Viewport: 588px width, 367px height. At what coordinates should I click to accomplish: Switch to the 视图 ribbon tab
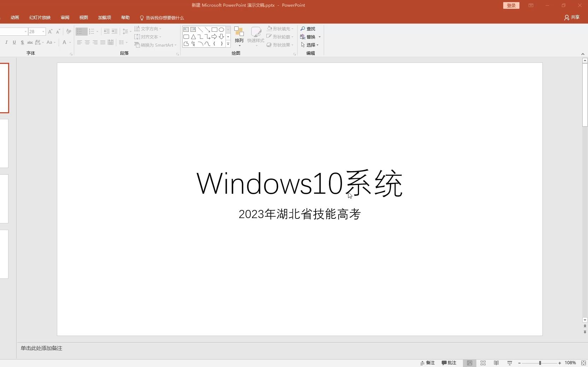tap(83, 17)
